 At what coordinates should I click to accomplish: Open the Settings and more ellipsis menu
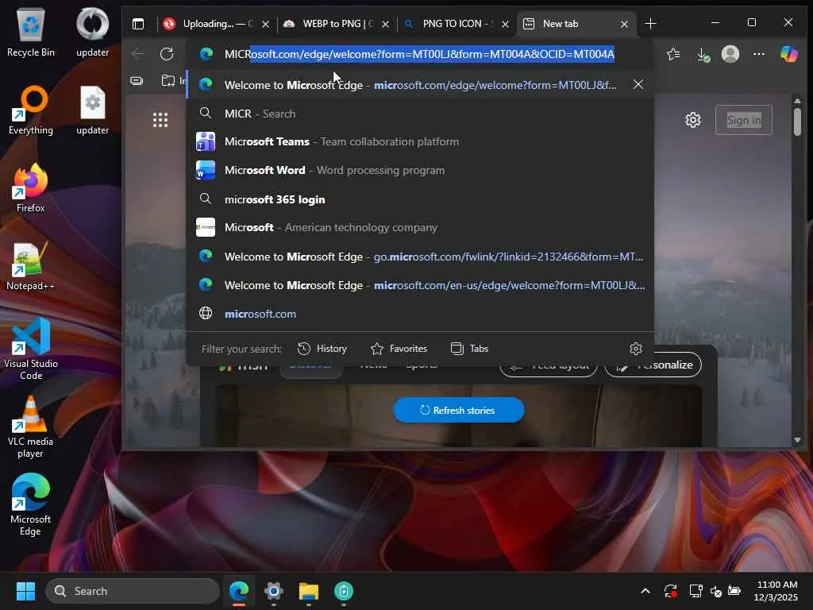(758, 54)
